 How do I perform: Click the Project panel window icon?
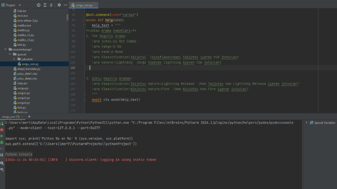point(3,5)
